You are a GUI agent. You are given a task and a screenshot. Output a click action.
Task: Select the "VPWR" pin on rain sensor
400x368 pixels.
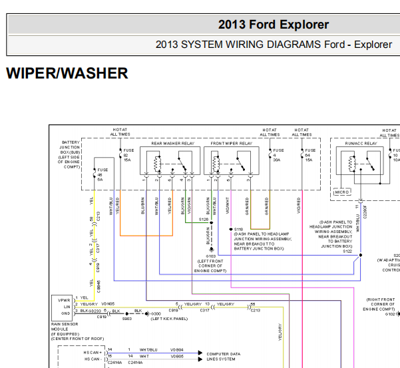tap(64, 300)
